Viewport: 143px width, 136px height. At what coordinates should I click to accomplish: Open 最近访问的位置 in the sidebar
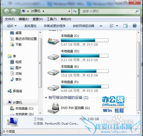[x=26, y=39]
